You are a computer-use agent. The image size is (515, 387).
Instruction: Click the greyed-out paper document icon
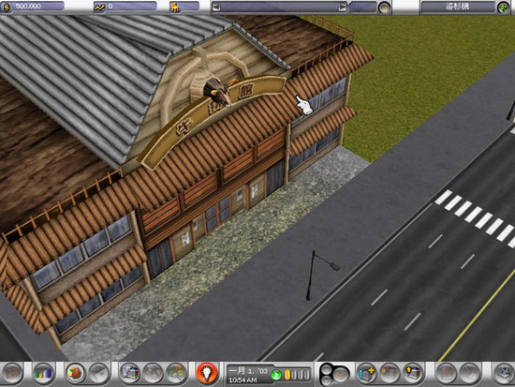(x=99, y=373)
